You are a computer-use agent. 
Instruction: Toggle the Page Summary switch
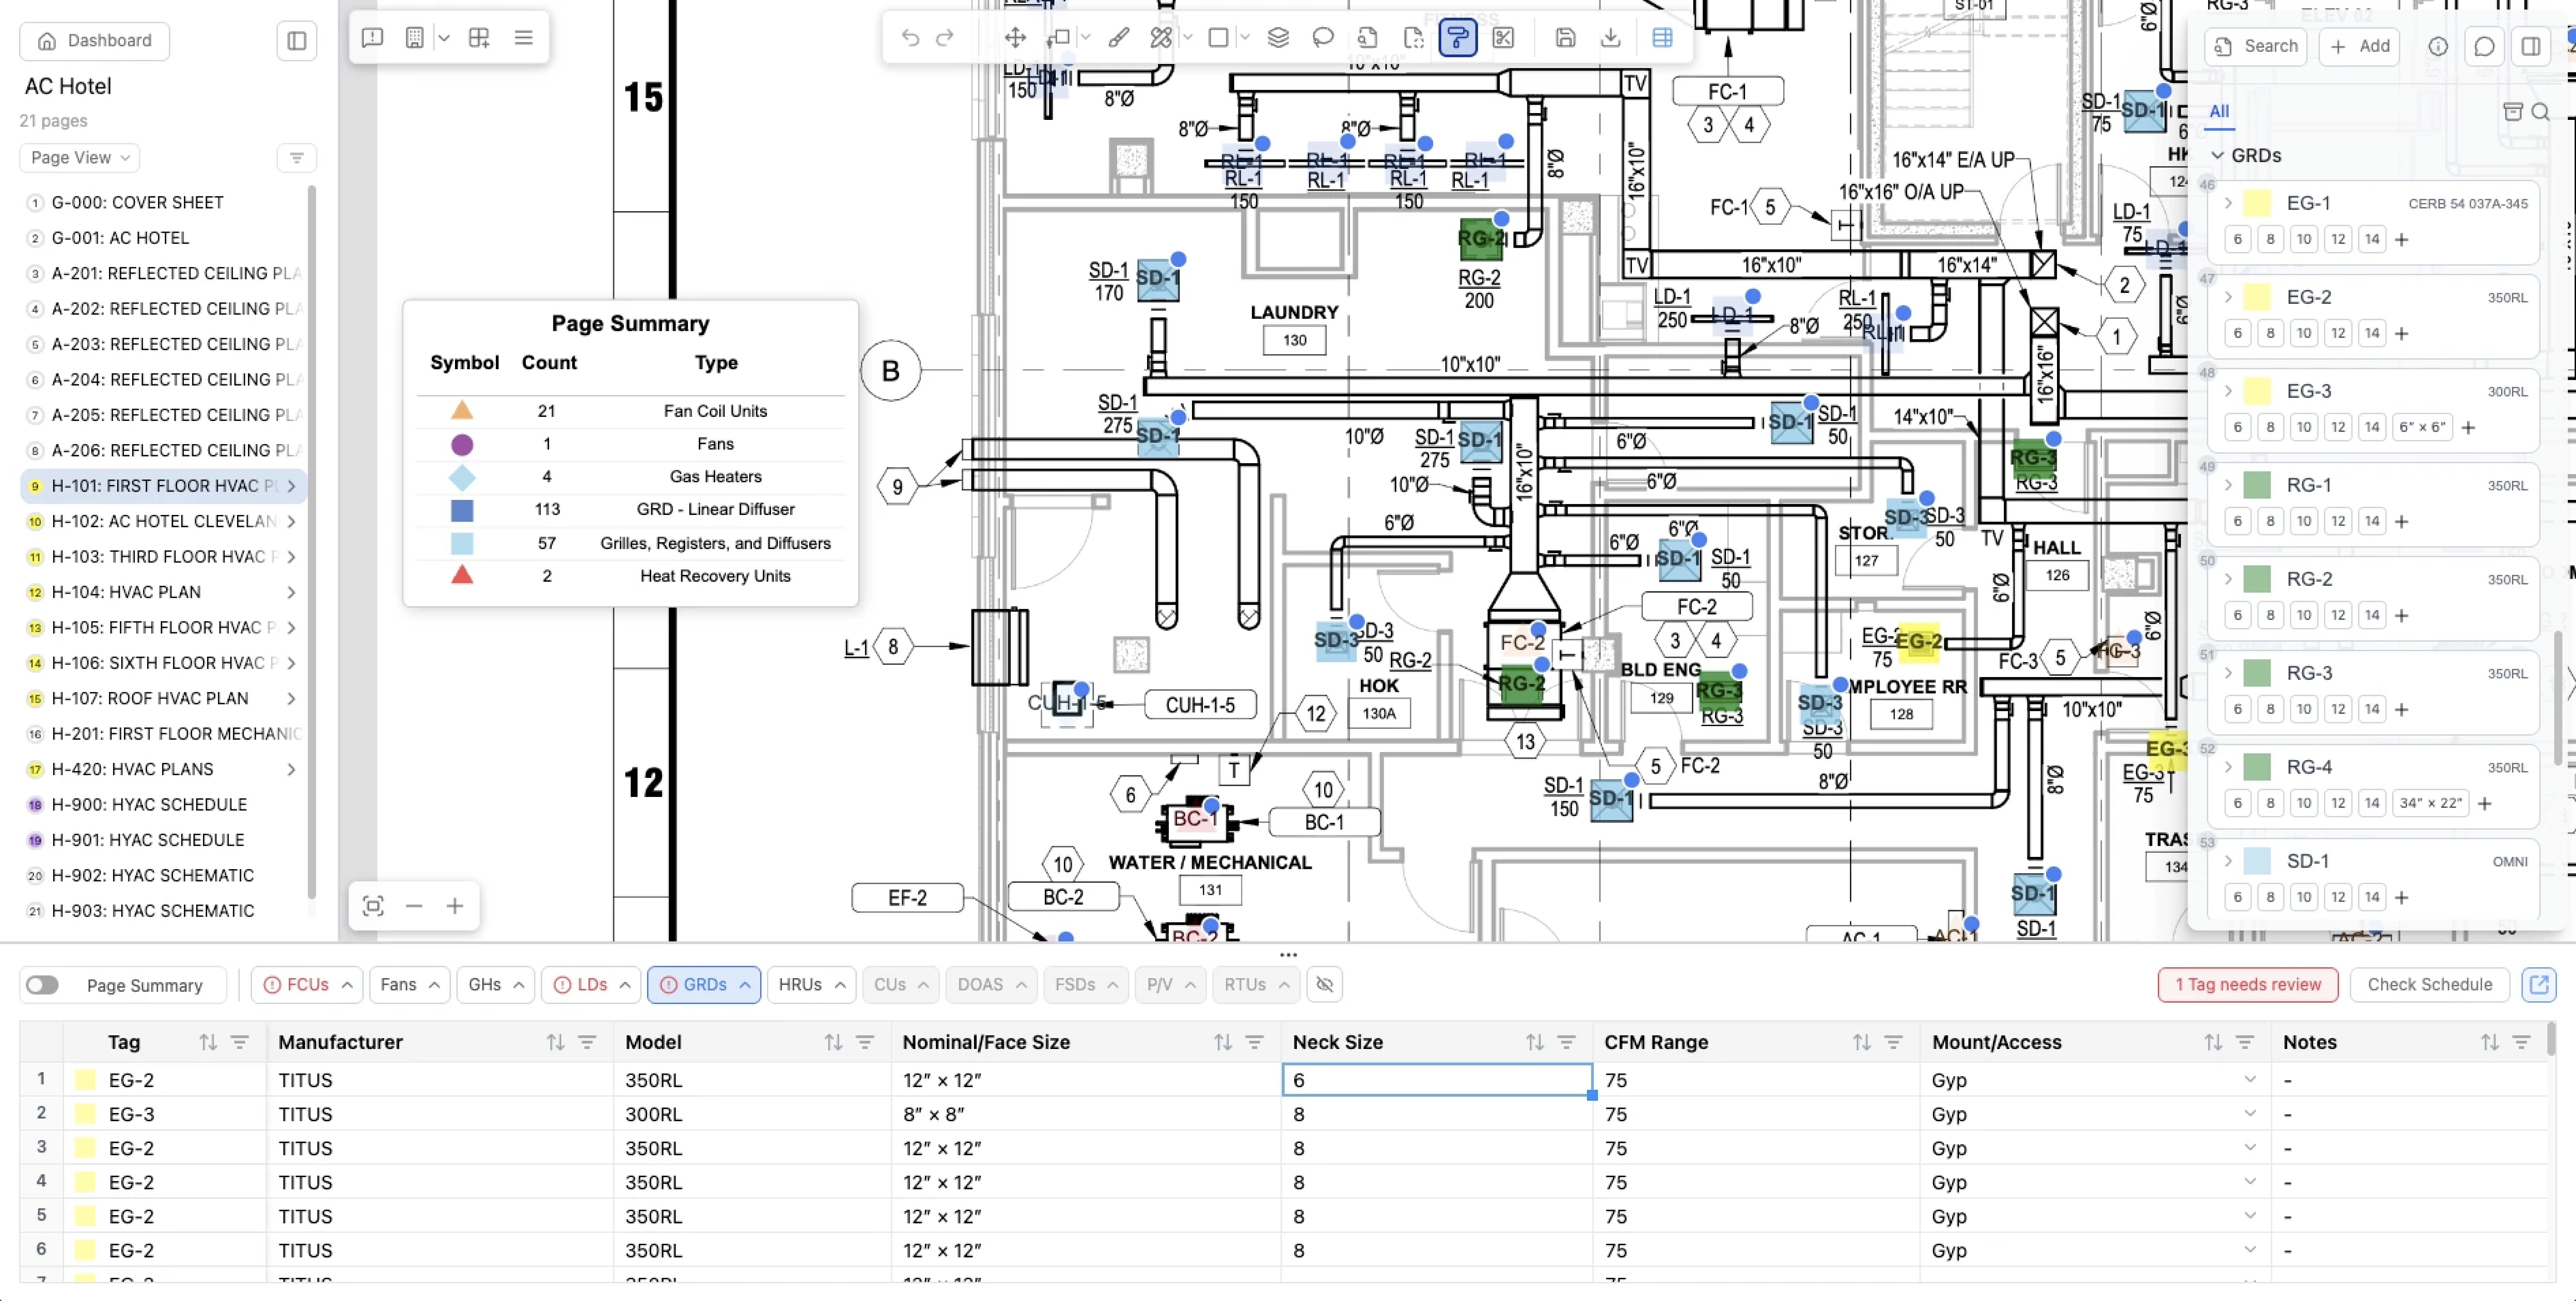coord(42,985)
